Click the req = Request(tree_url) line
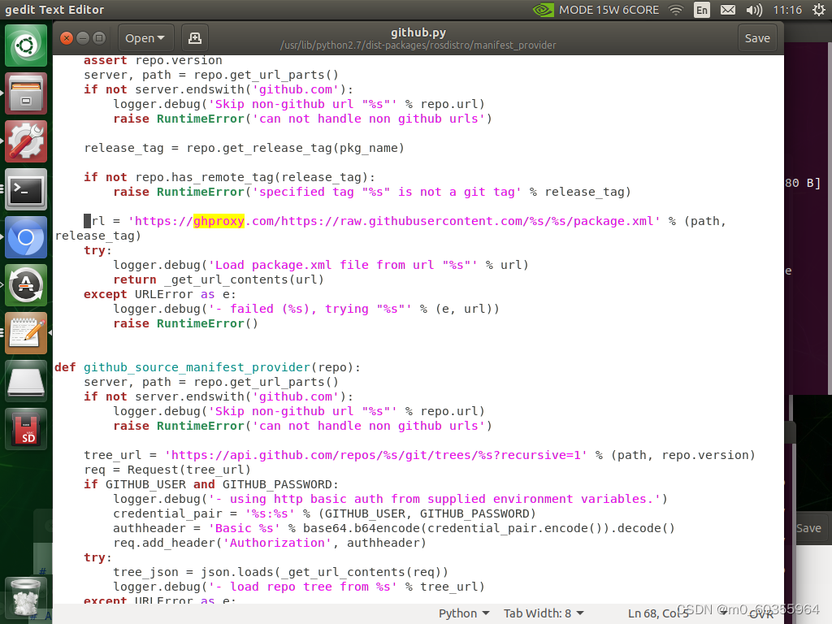 tap(167, 470)
